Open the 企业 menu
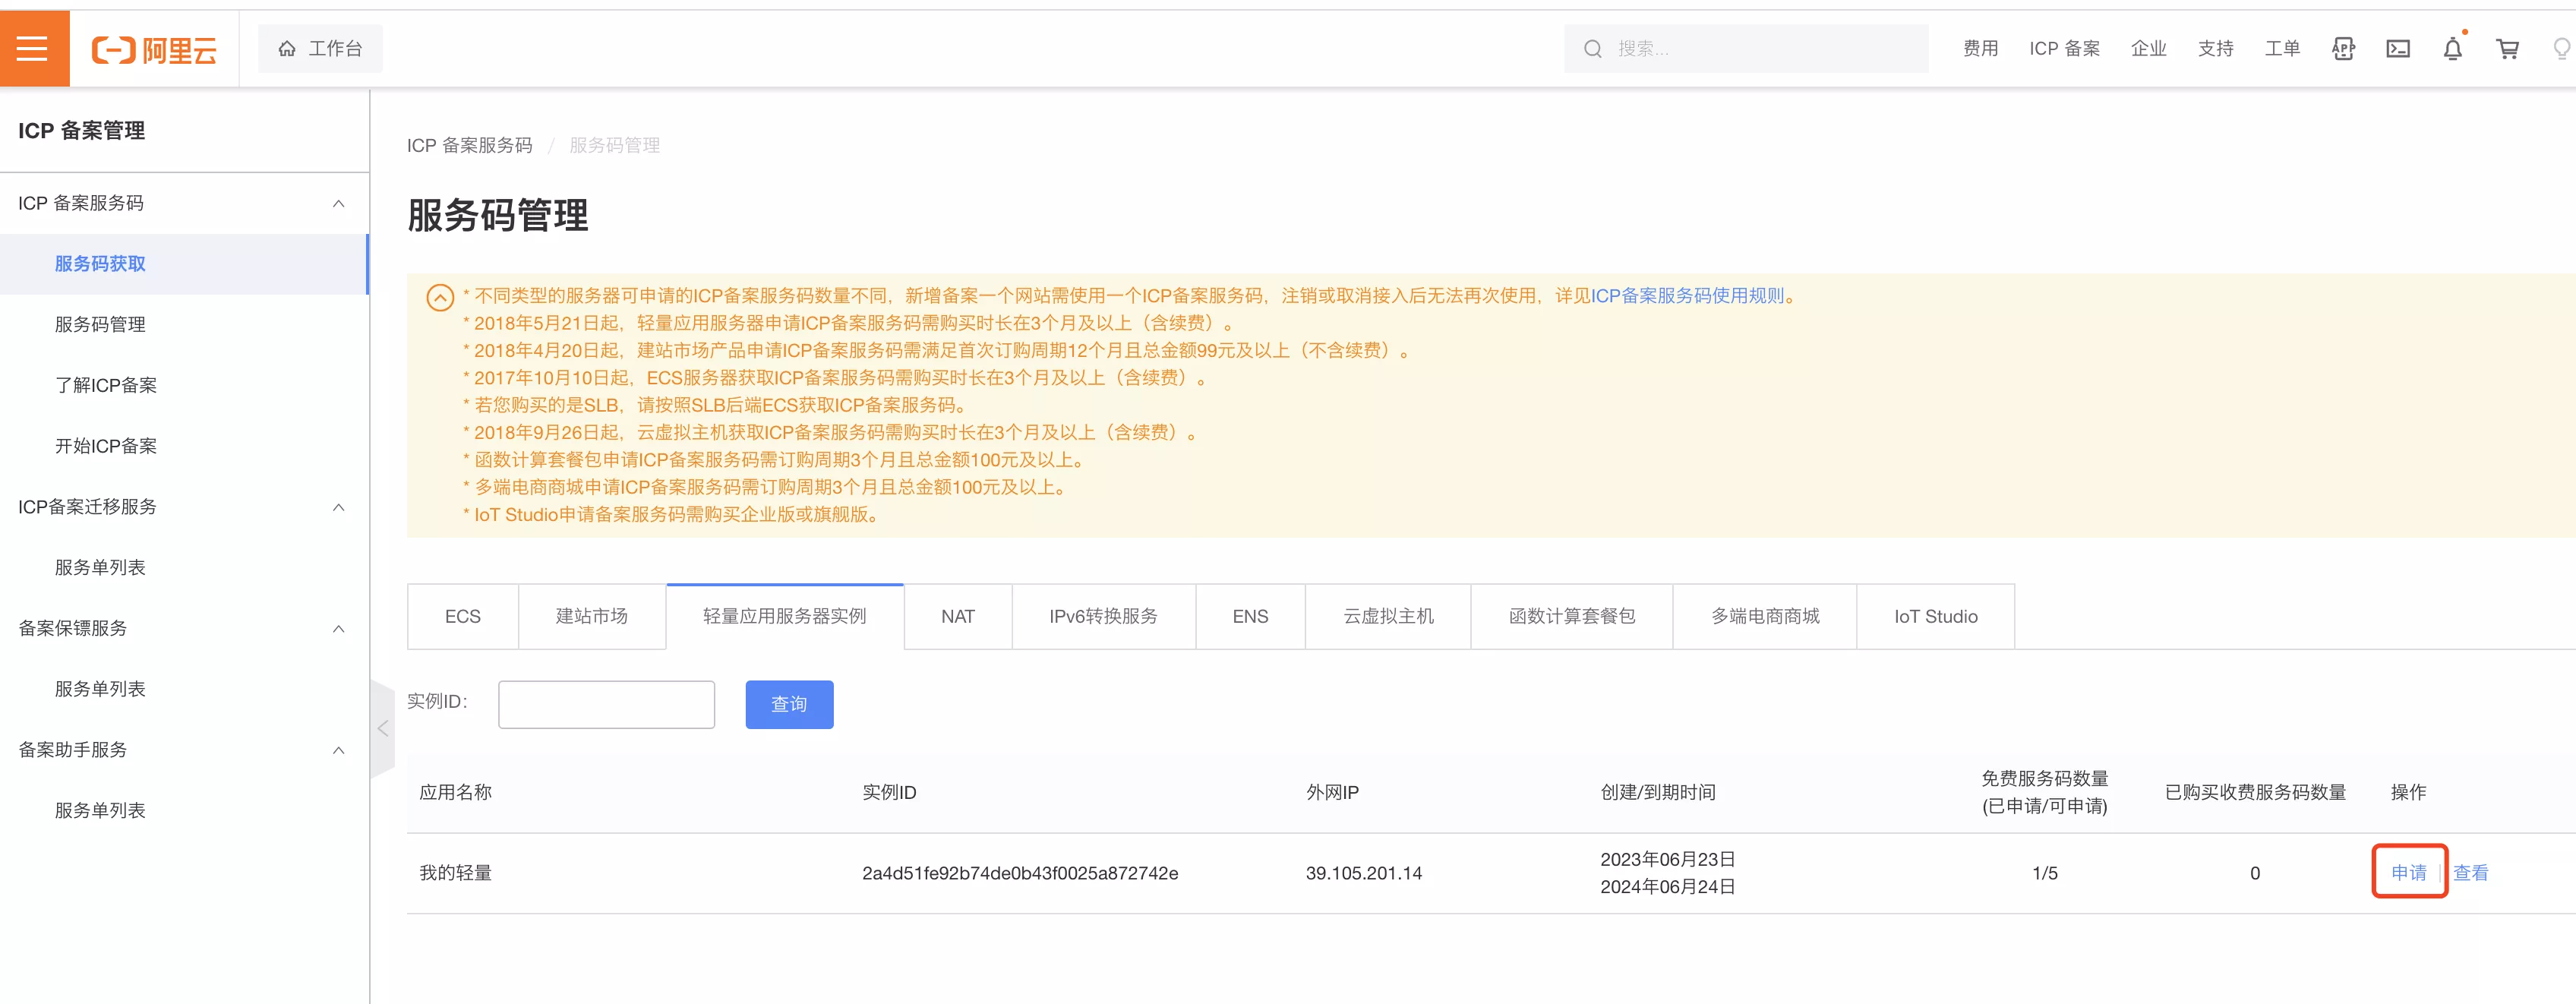The height and width of the screenshot is (1004, 2576). pos(2148,49)
